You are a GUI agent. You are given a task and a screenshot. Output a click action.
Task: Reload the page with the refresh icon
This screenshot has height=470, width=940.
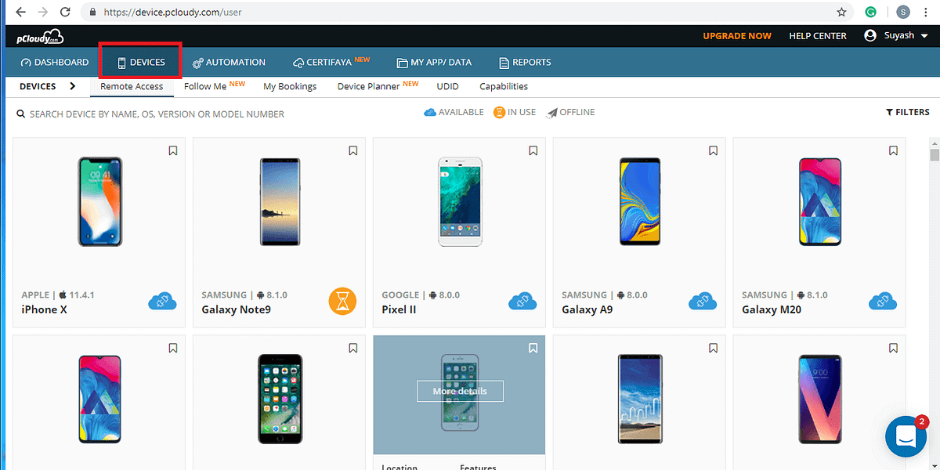point(65,13)
